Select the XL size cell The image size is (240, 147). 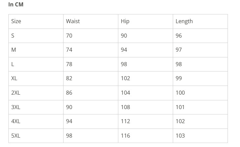14,78
